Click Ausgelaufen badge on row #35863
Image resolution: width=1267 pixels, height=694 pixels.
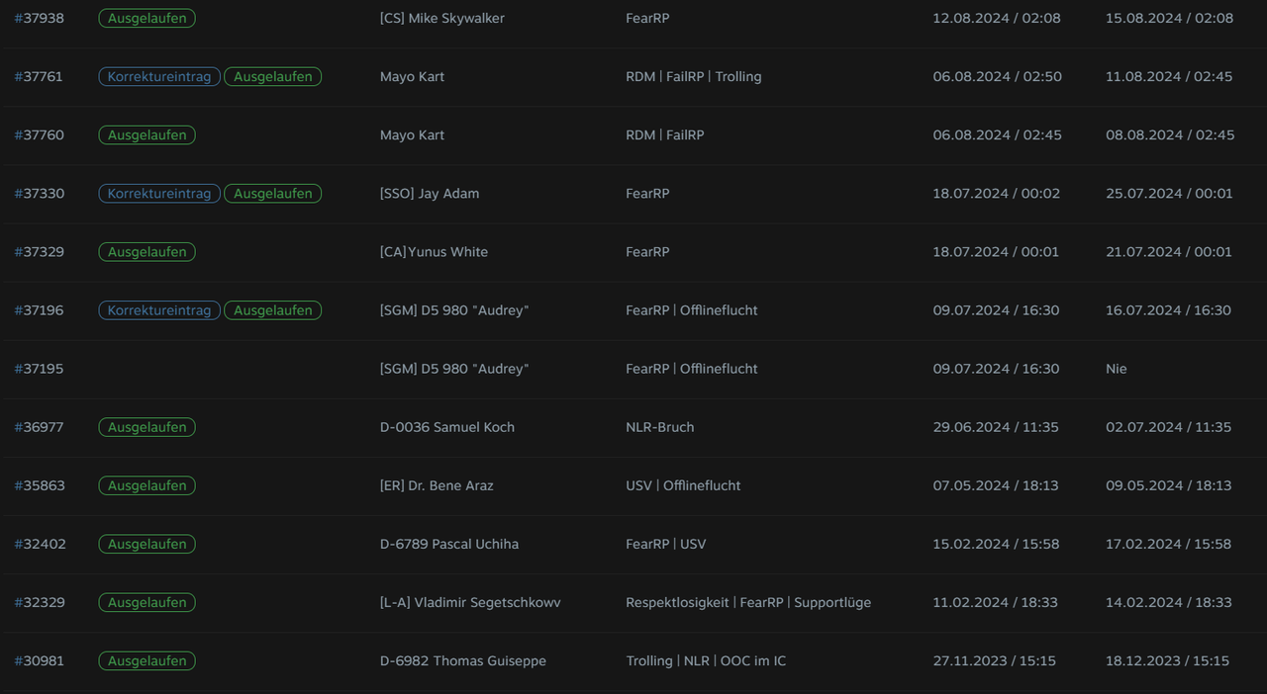146,484
